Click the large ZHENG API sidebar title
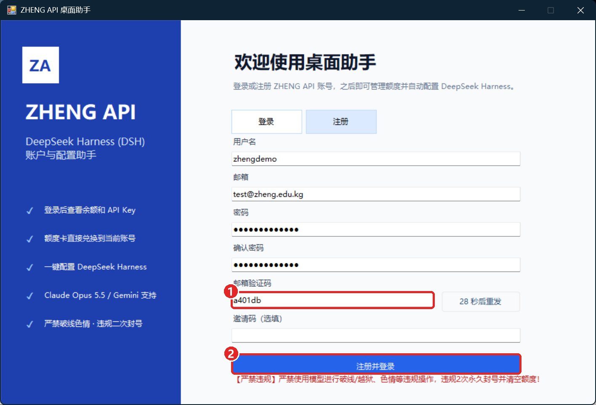 [81, 112]
